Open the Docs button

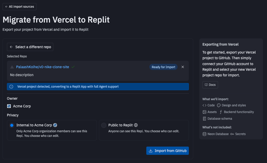[210, 85]
